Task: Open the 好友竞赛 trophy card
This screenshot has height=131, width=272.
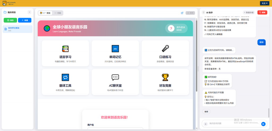Action: [165, 82]
